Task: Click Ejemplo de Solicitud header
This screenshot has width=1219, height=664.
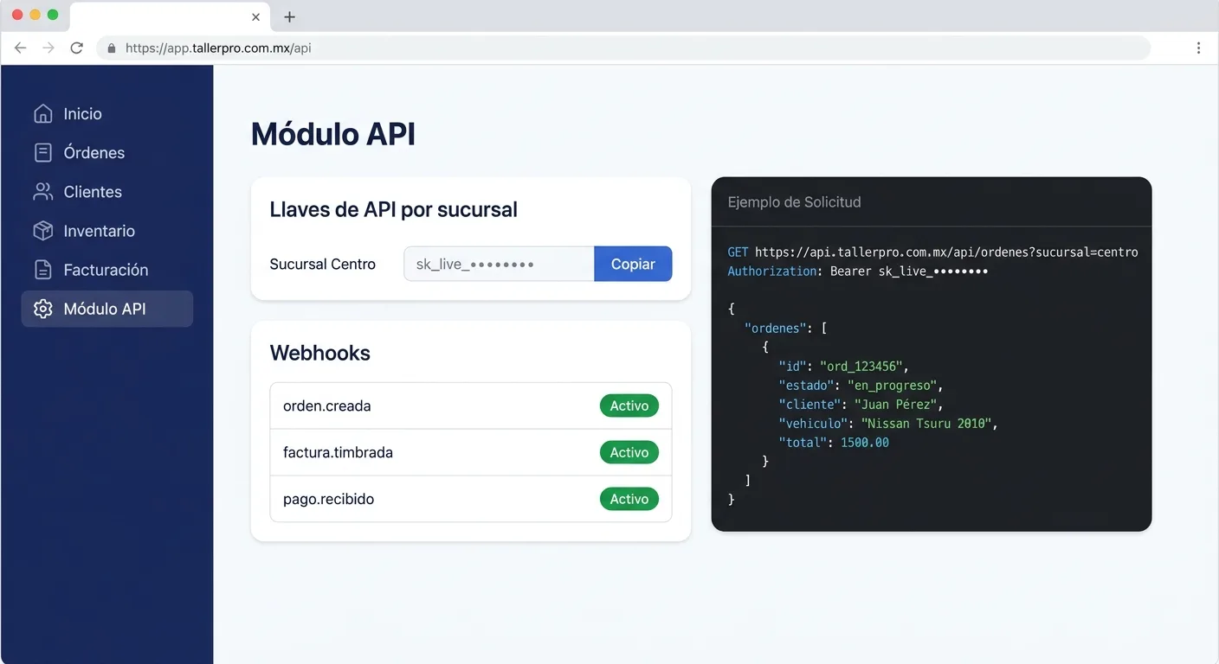Action: [x=794, y=202]
